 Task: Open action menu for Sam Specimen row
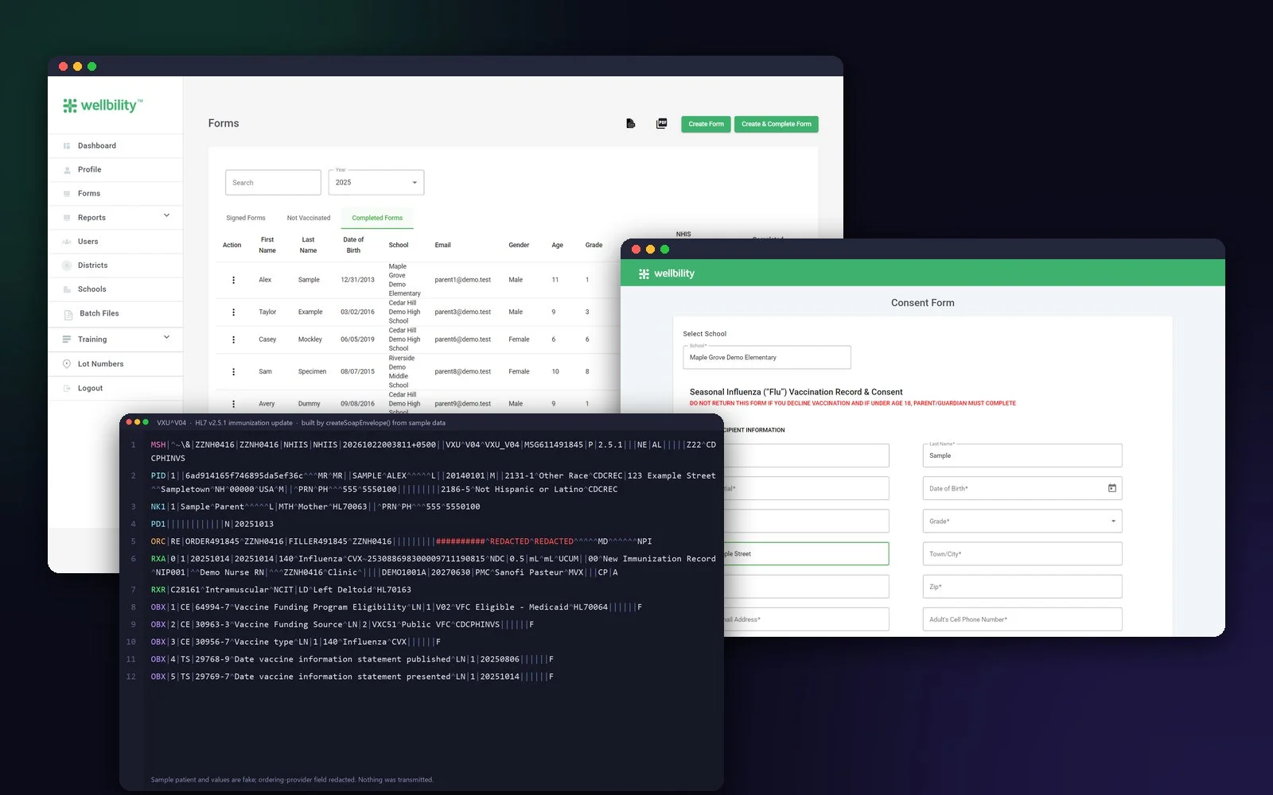pyautogui.click(x=233, y=371)
